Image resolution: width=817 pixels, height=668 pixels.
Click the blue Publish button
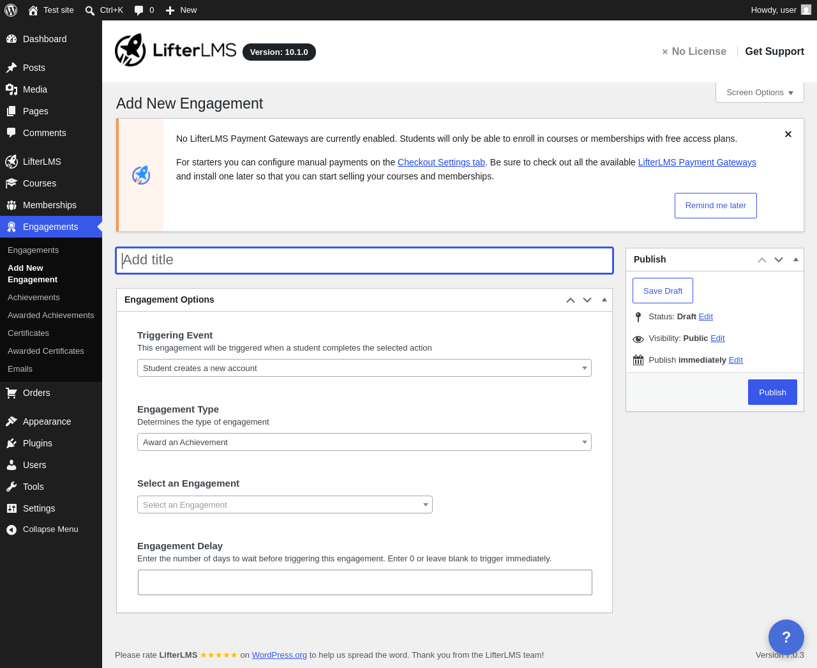(x=772, y=392)
